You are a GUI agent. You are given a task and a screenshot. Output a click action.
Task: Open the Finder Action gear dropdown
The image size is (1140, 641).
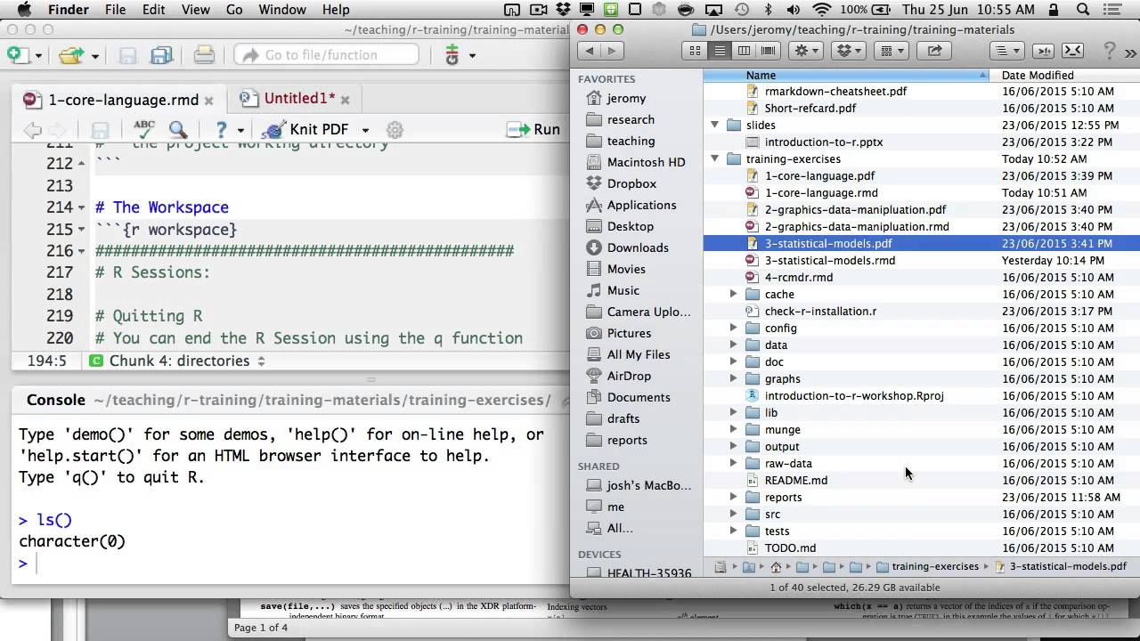point(808,51)
